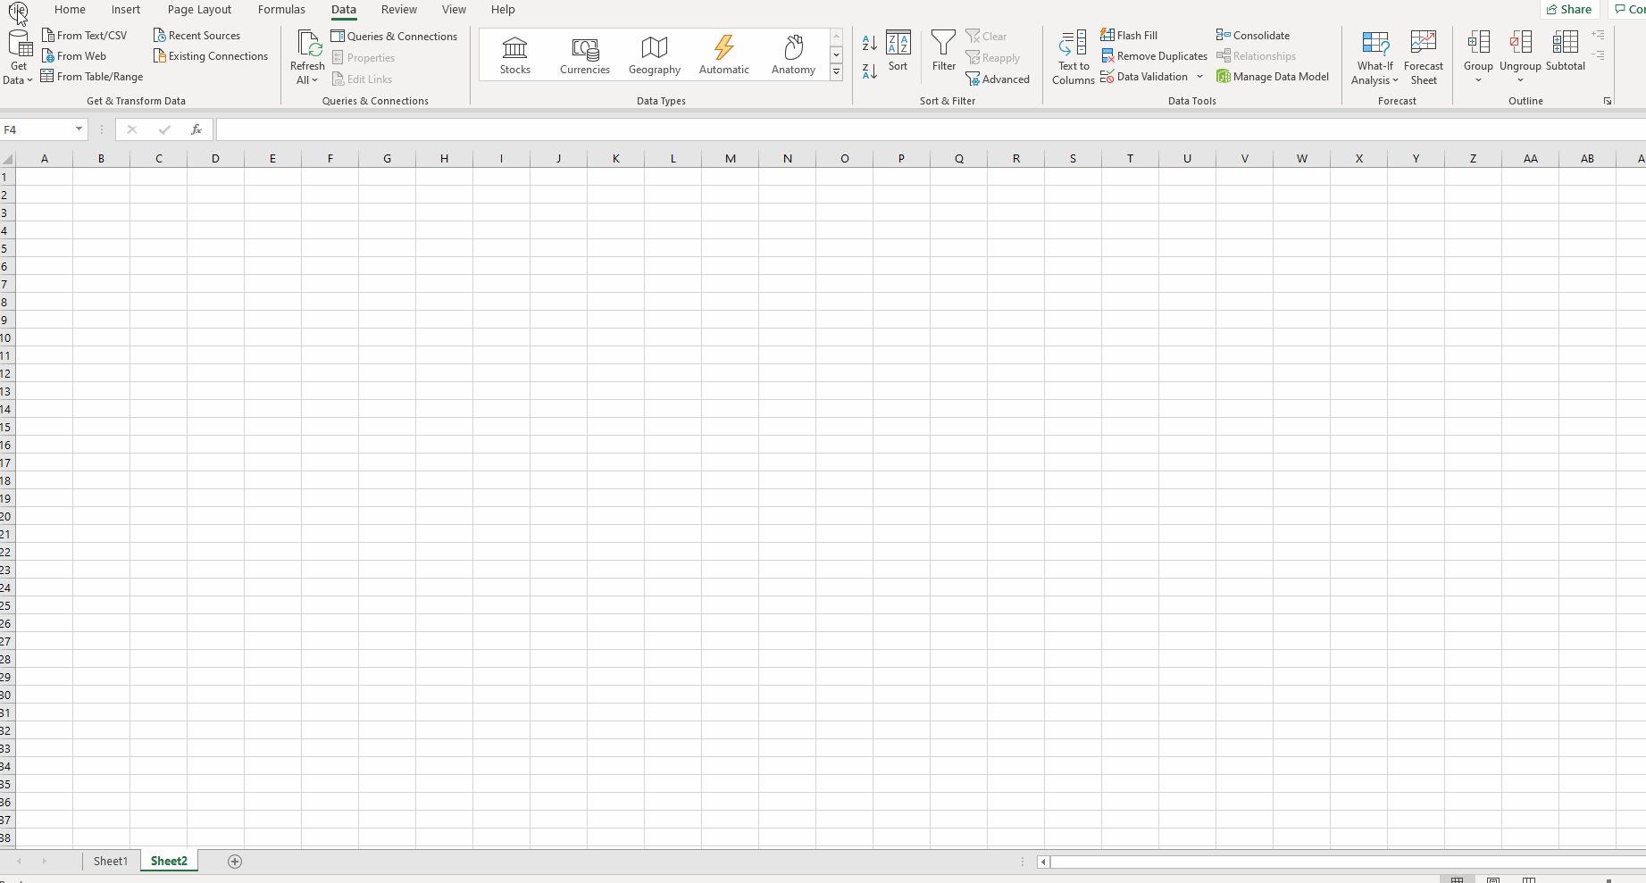Import data From Text/CSV

pos(85,36)
